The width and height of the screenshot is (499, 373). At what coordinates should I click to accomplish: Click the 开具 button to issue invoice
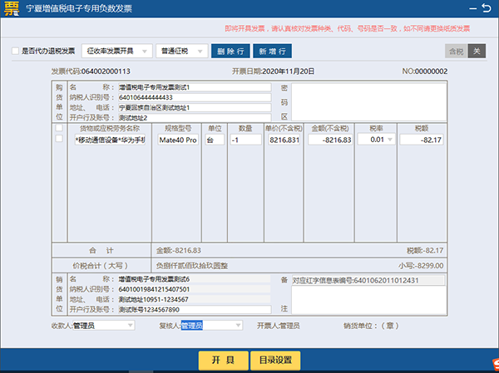224,361
